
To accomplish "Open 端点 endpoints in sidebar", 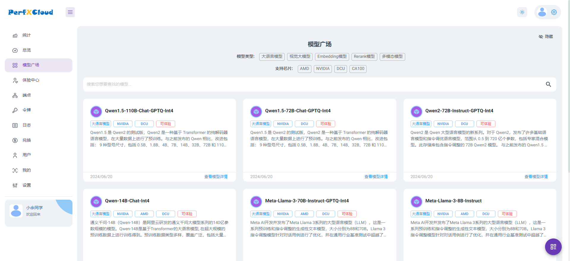I will [39, 95].
